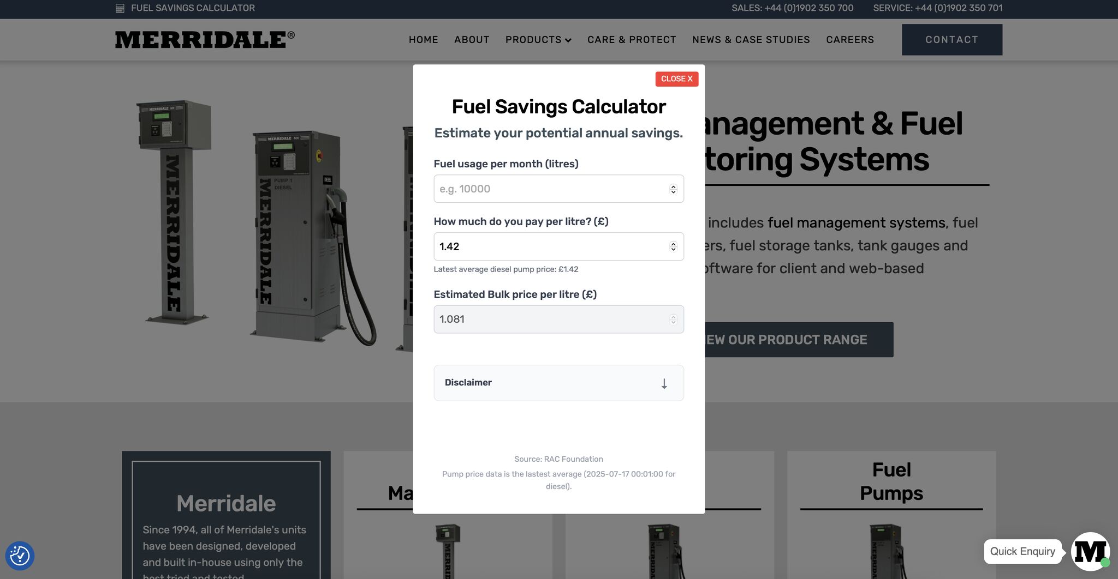The height and width of the screenshot is (579, 1118).
Task: Open Fuel Savings Calculator link in top bar
Action: pos(193,8)
